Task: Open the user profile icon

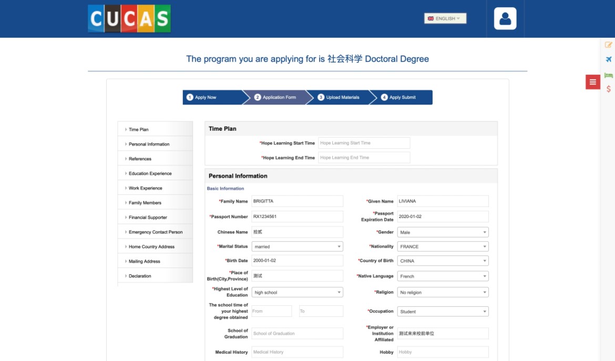Action: [505, 19]
